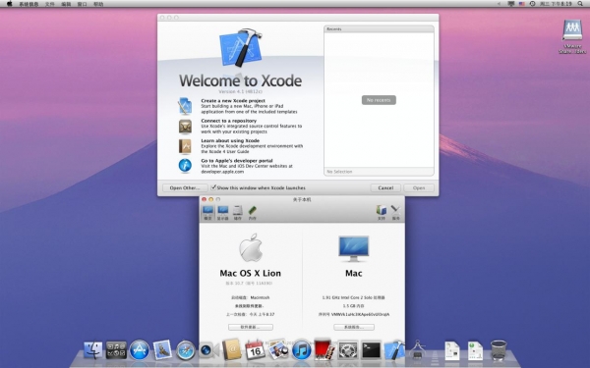Click the System Report button under Mac
This screenshot has height=368, width=590.
(354, 327)
